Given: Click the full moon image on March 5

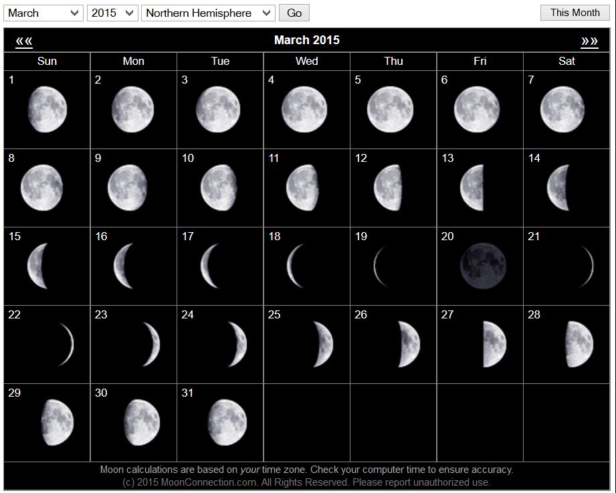Looking at the screenshot, I should coord(390,109).
